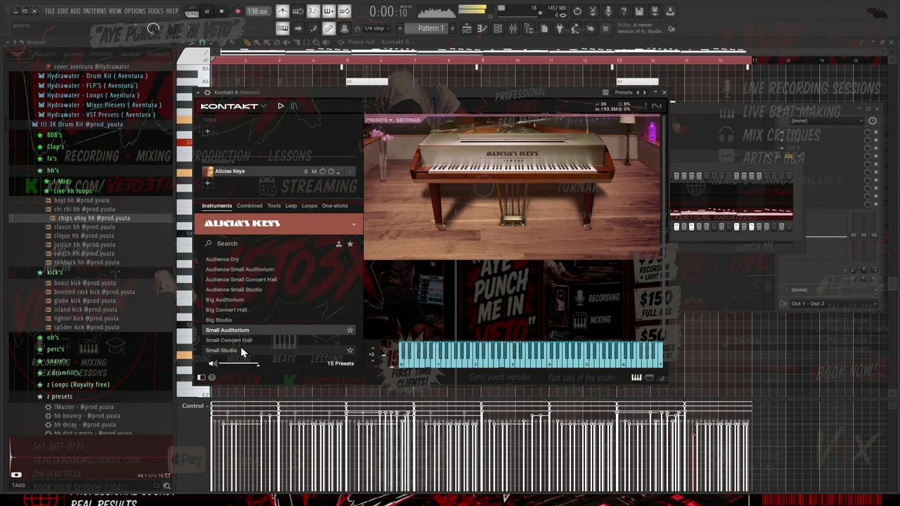Add an instrument with the plus below Alicias Keys

pos(207,183)
